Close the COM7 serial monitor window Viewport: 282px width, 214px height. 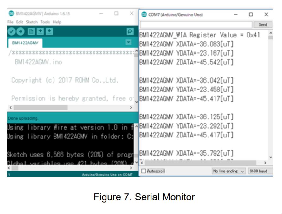[266, 14]
